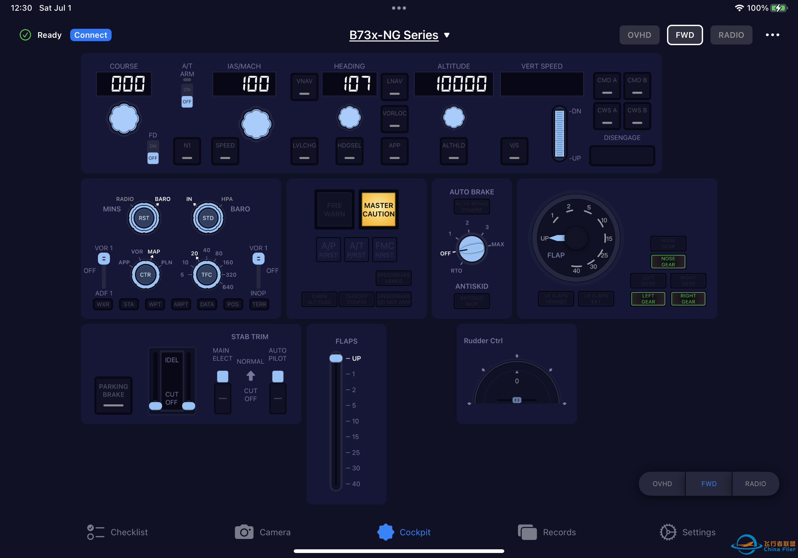Toggle the right VOR 1 / INOP switch
798x558 pixels.
(x=258, y=270)
